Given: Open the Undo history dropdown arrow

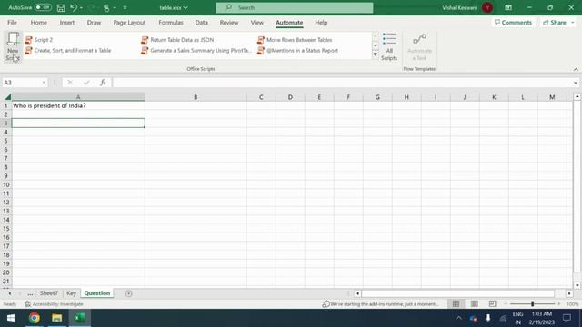Looking at the screenshot, I should point(81,8).
